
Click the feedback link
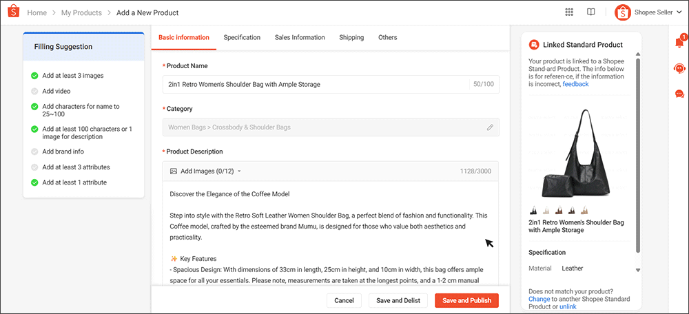point(575,84)
